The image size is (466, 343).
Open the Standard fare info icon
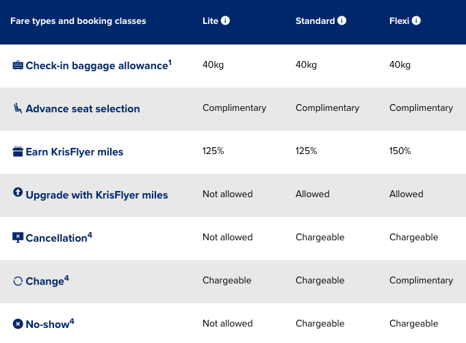pos(342,21)
